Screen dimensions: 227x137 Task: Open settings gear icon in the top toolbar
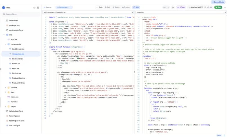click(x=211, y=7)
